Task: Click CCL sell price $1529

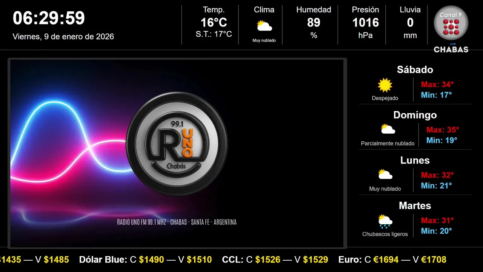Action: coord(315,260)
